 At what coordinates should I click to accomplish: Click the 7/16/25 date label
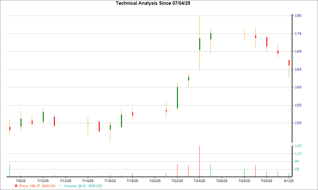(x=110, y=181)
